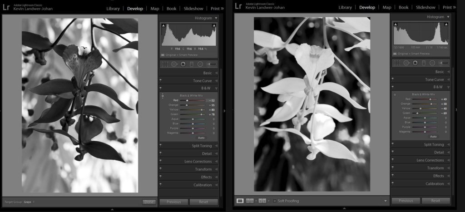The height and width of the screenshot is (212, 465).
Task: Expand Tone Curve panel in left window
Action: pyautogui.click(x=188, y=80)
